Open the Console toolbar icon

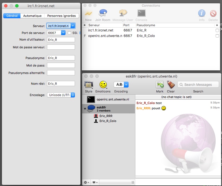tap(141, 14)
